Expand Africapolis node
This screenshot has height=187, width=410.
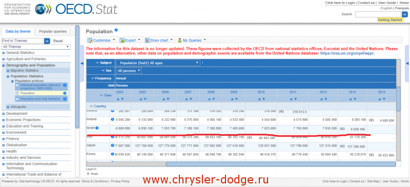pos(8,107)
